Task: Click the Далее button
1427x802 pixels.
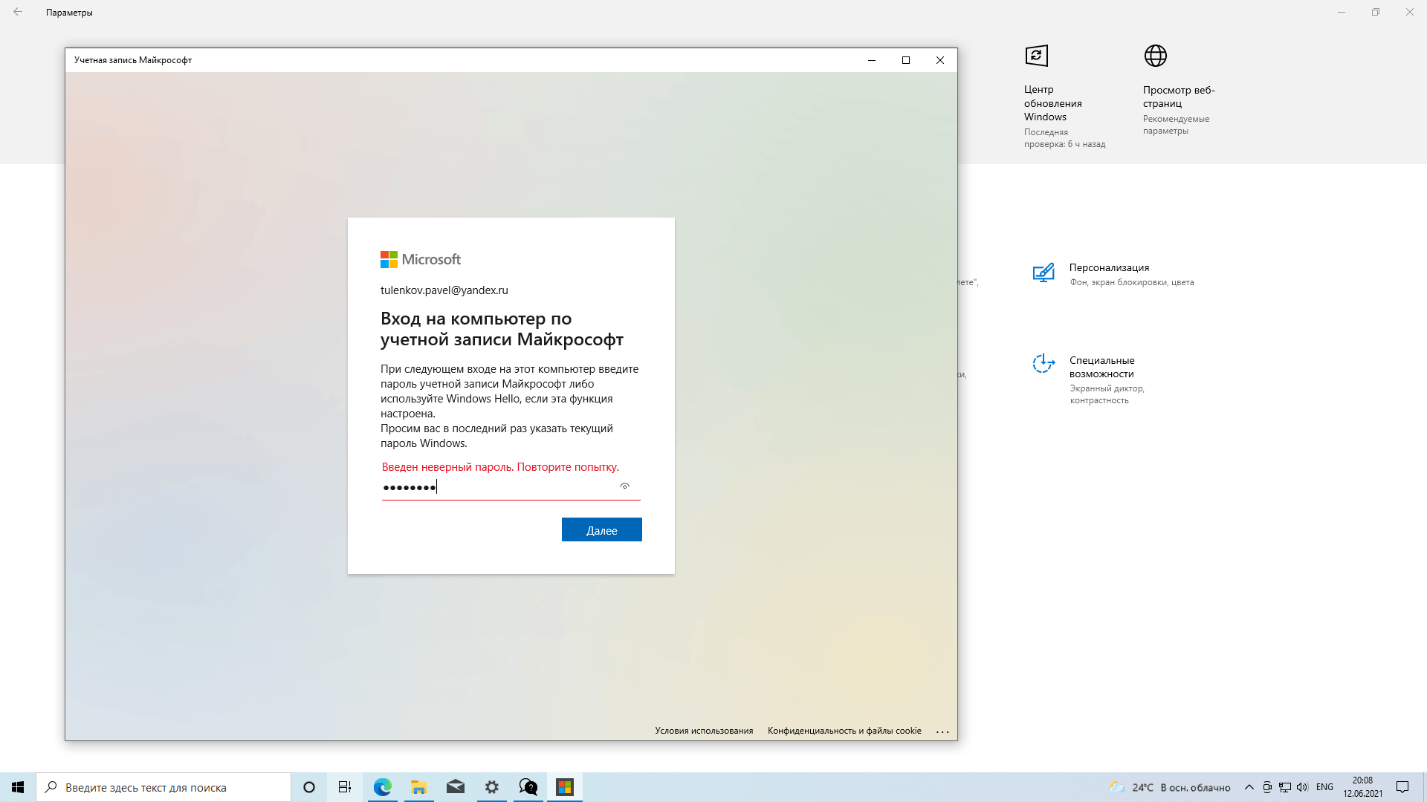Action: [602, 530]
